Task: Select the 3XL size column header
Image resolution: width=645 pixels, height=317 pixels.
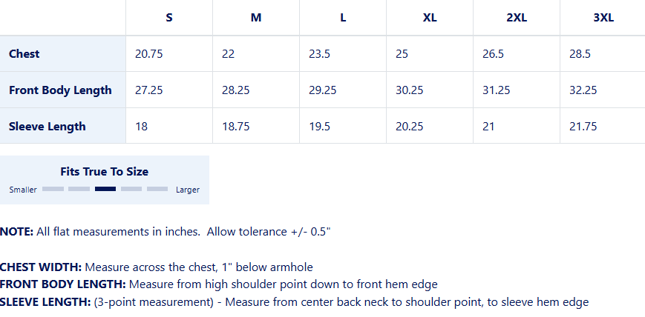Action: (x=603, y=18)
